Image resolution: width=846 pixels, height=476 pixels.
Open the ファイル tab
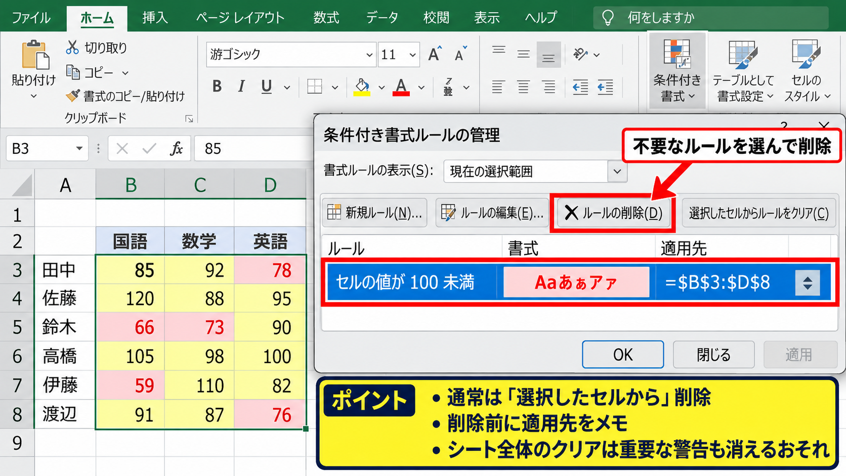pos(31,18)
